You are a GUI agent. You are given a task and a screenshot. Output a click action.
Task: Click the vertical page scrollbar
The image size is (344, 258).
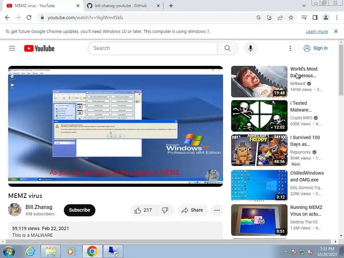click(341, 70)
